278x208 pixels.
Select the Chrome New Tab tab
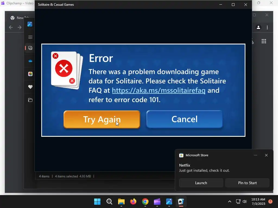pos(20,18)
